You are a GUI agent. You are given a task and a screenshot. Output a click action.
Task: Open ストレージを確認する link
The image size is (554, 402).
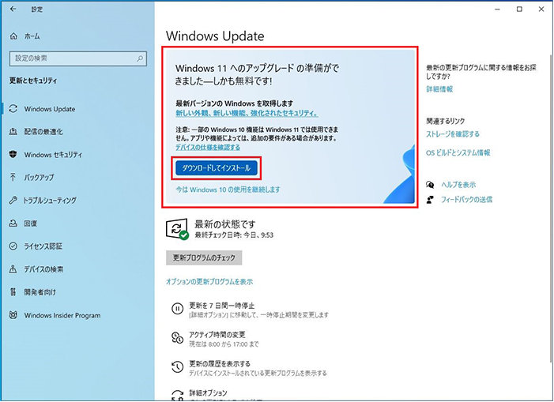point(453,134)
